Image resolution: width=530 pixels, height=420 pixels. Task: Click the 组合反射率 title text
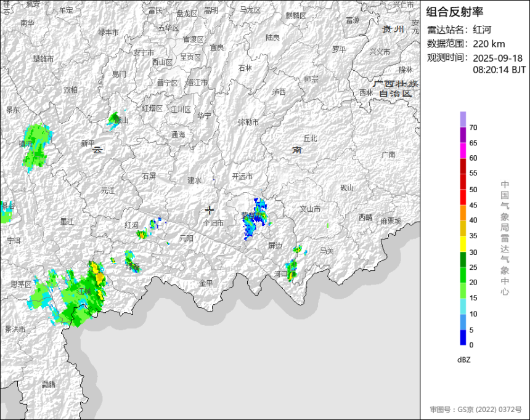(454, 12)
